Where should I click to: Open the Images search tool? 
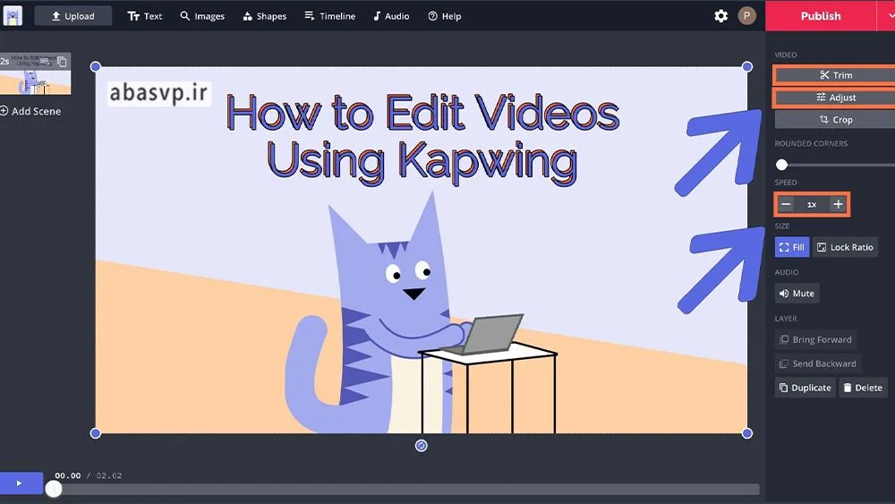point(202,16)
